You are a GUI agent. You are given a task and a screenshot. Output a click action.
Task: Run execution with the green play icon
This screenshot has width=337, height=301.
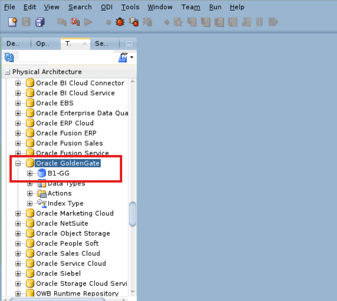coord(88,22)
